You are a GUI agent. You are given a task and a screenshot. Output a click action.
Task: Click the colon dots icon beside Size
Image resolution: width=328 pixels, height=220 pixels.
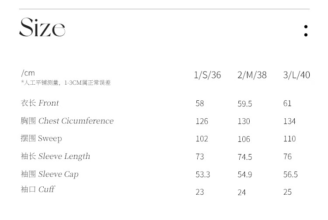point(306,31)
